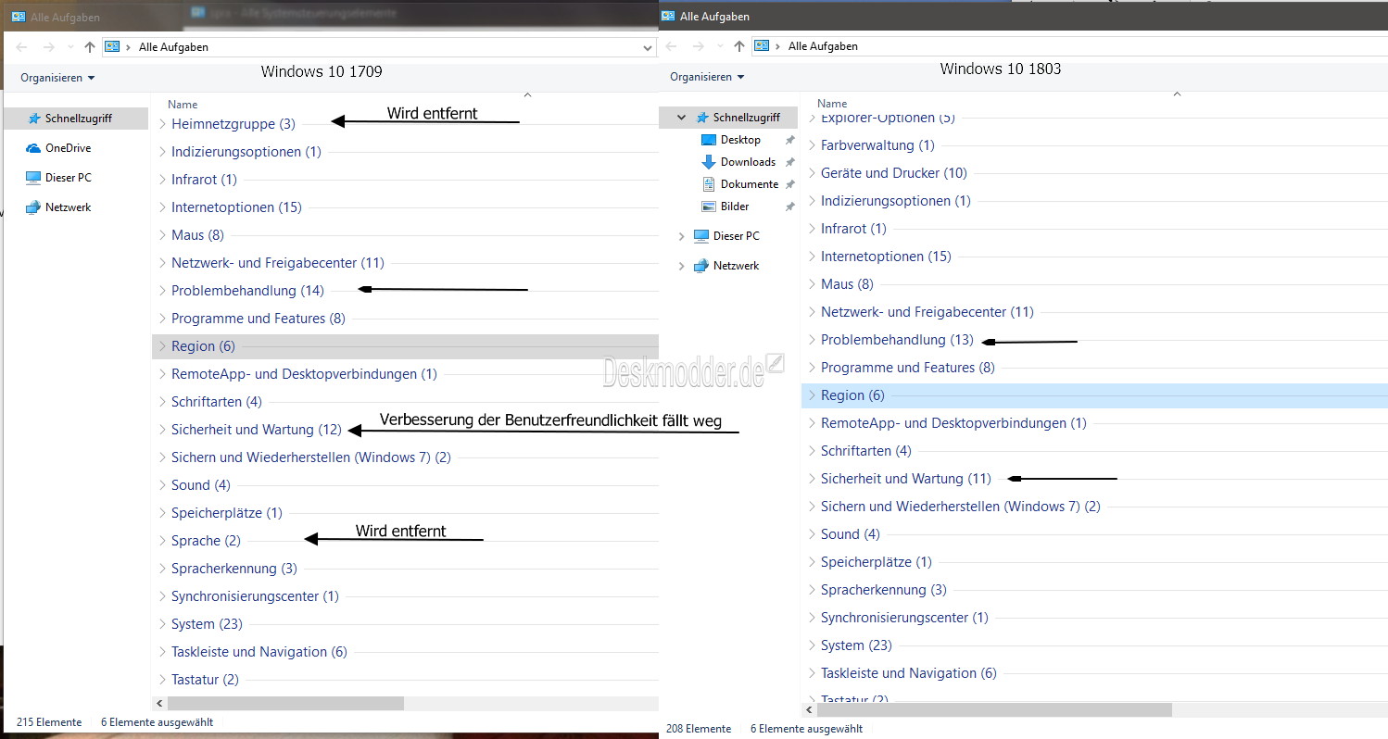The image size is (1388, 739).
Task: Select Maus (8) in the 1709 window
Action: (197, 235)
